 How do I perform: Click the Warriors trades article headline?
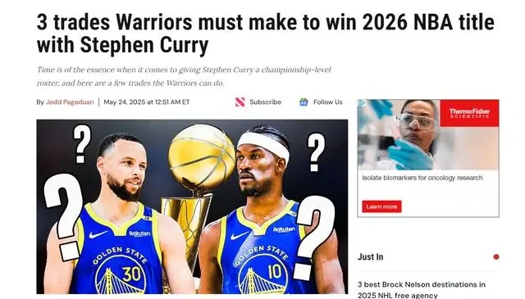coord(265,34)
